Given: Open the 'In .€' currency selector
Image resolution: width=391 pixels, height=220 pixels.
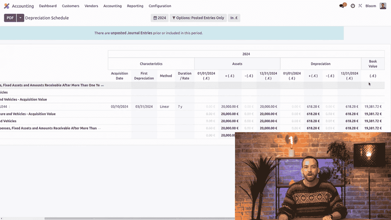Looking at the screenshot, I should (234, 18).
